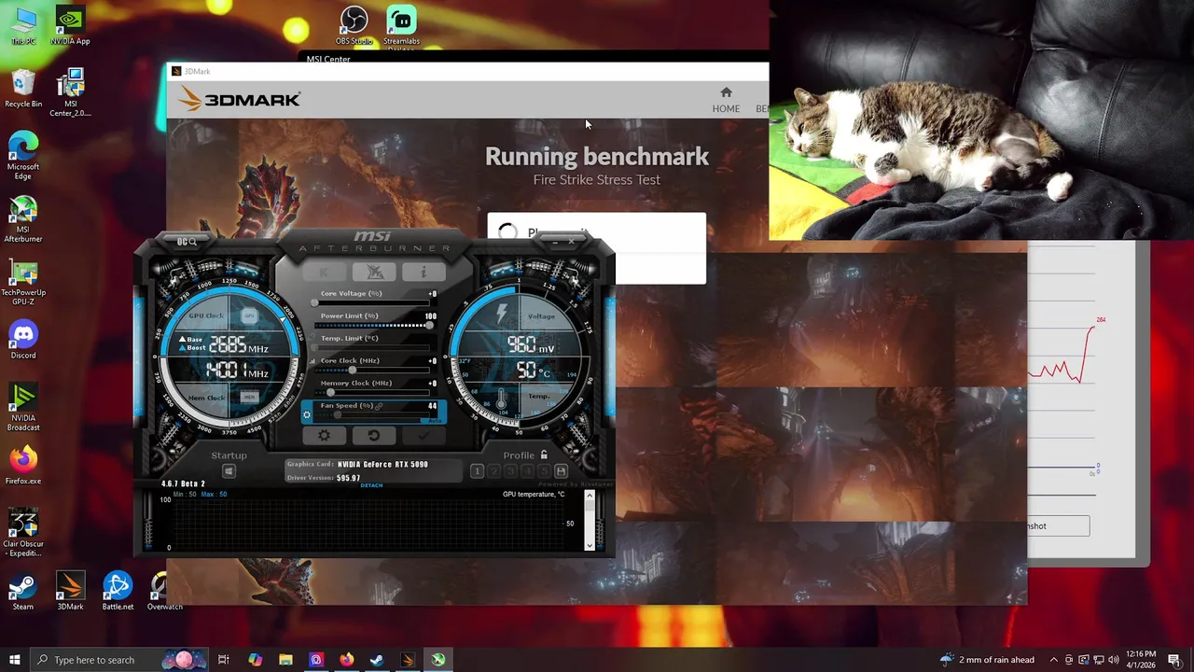Open fan settings gear beside Fan Speed
The height and width of the screenshot is (672, 1194).
click(x=307, y=415)
